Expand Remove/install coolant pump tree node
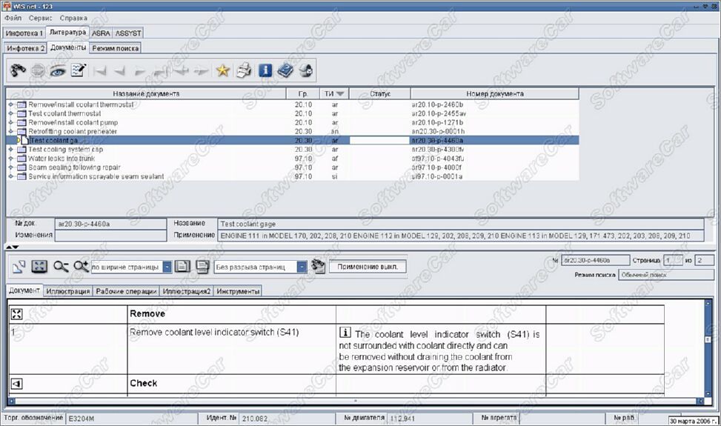The image size is (721, 426). coord(10,123)
